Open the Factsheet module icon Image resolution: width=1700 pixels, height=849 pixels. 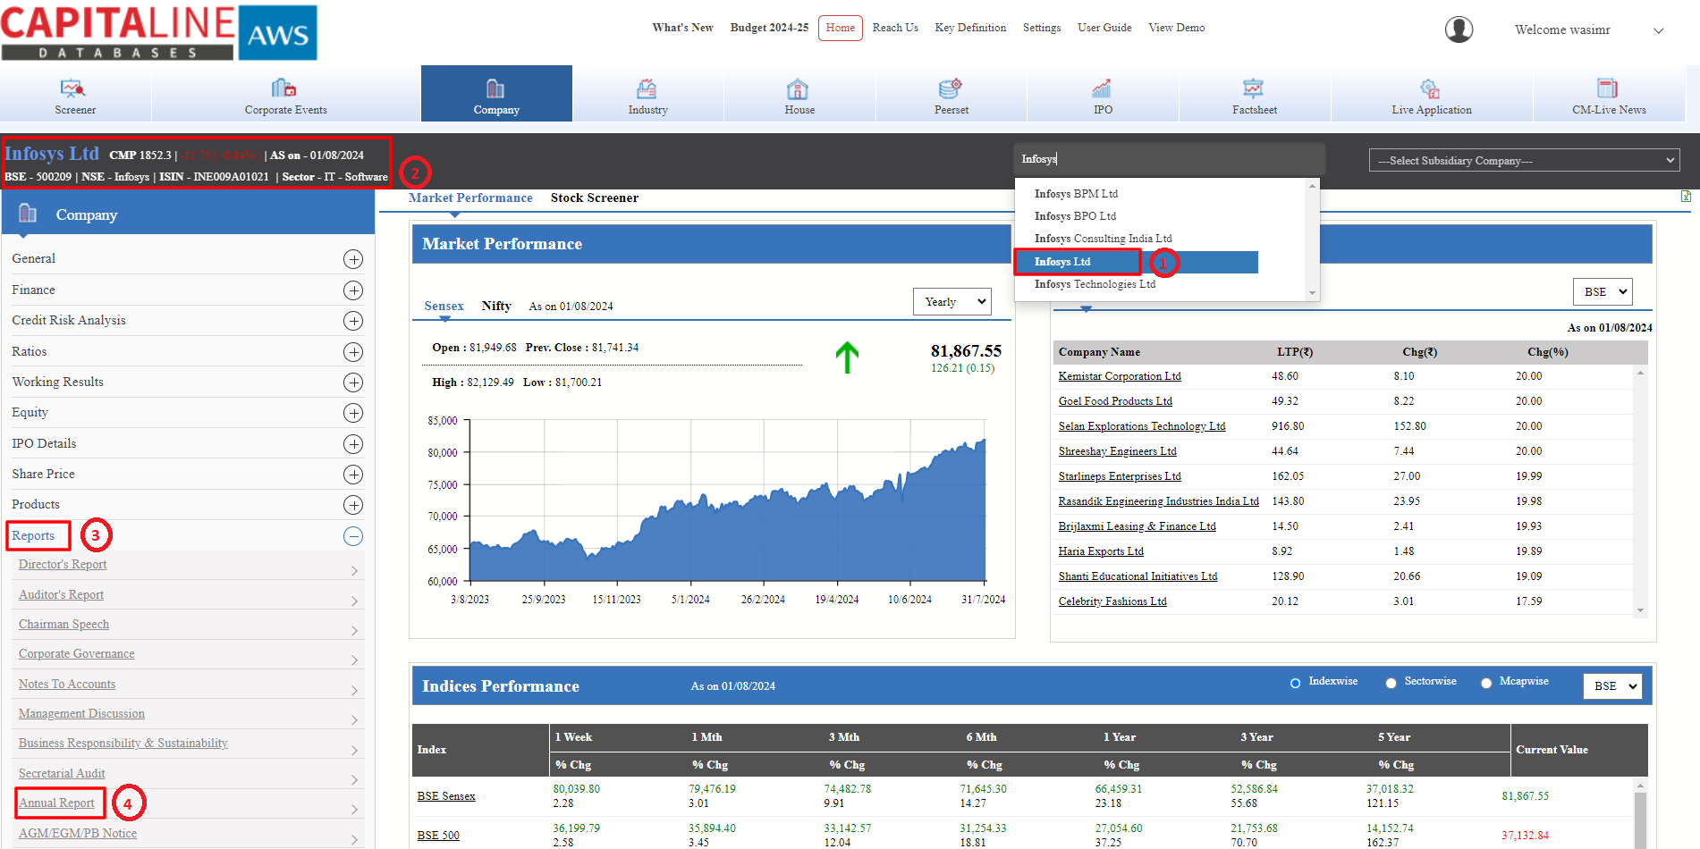coord(1253,88)
